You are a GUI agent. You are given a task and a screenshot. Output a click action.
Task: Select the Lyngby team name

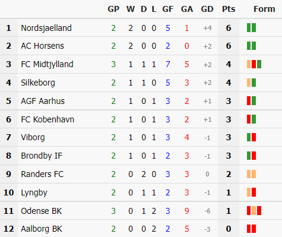[x=34, y=192]
